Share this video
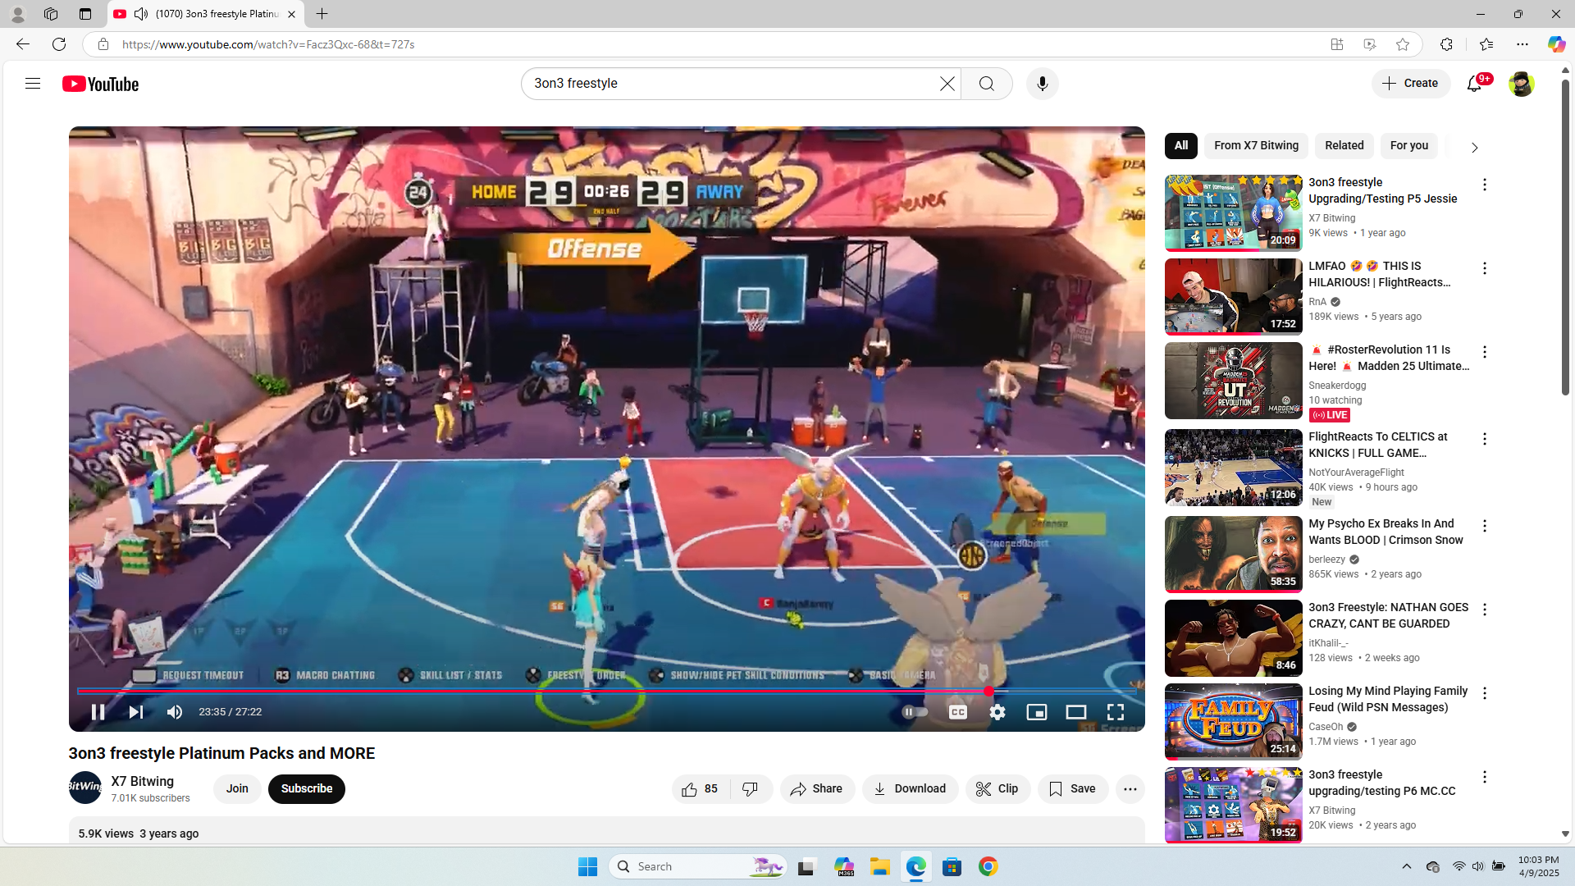 [x=817, y=789]
